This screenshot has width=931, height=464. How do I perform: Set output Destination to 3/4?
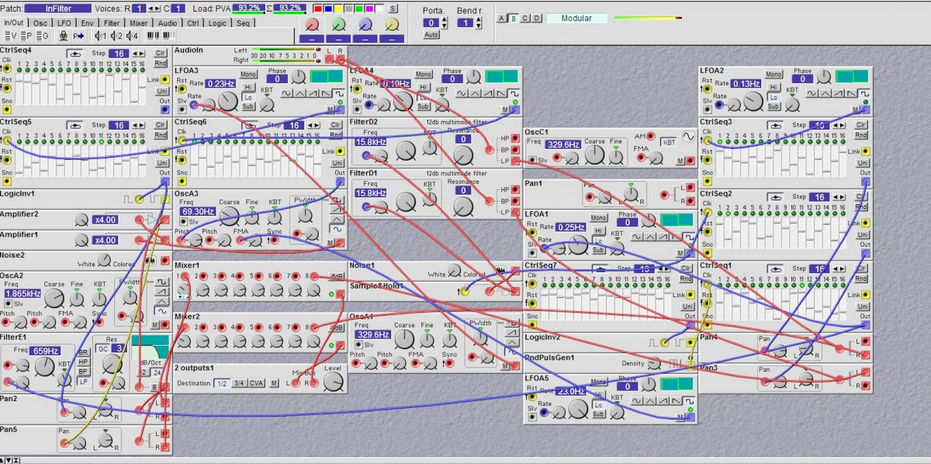(x=239, y=383)
